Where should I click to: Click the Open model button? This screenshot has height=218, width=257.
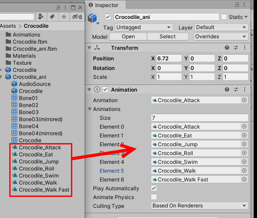pyautogui.click(x=128, y=37)
